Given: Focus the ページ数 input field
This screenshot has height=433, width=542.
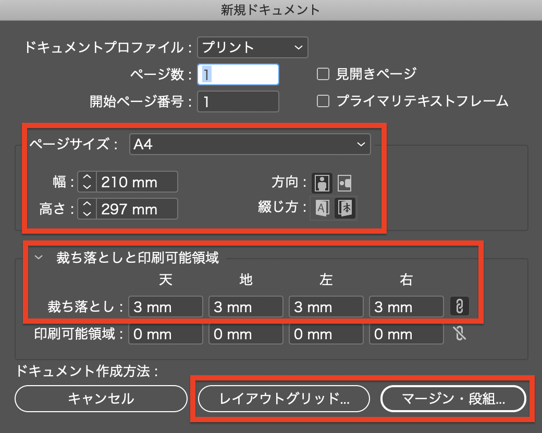Looking at the screenshot, I should pyautogui.click(x=238, y=74).
